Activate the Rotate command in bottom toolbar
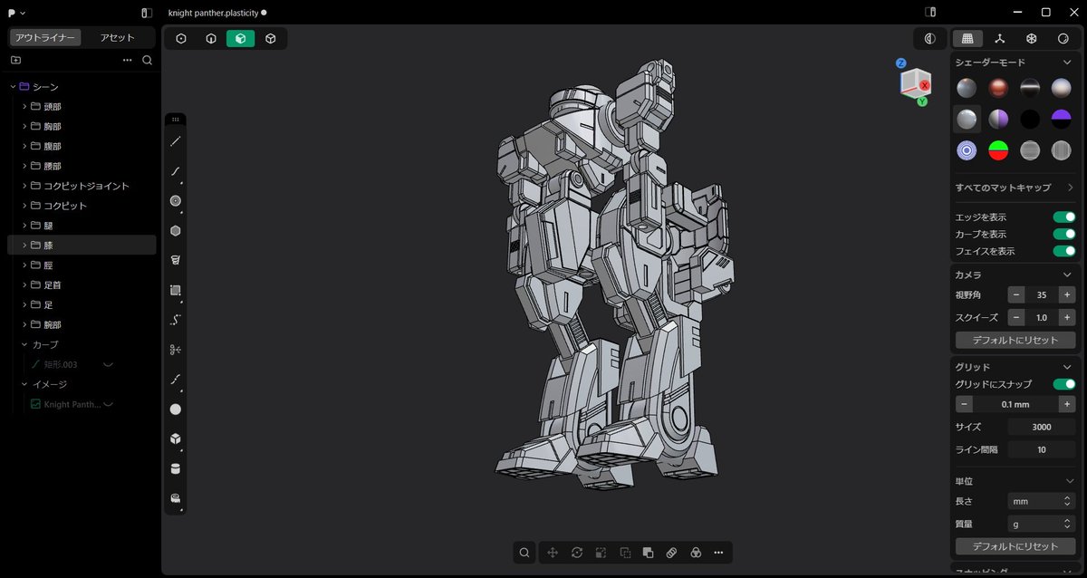The width and height of the screenshot is (1087, 578). pos(577,553)
